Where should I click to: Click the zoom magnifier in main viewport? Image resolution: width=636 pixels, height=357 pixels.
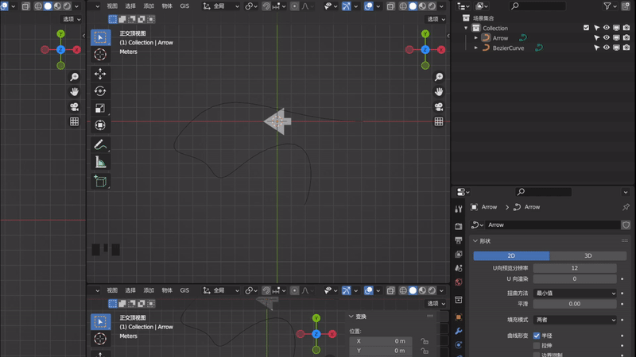439,77
